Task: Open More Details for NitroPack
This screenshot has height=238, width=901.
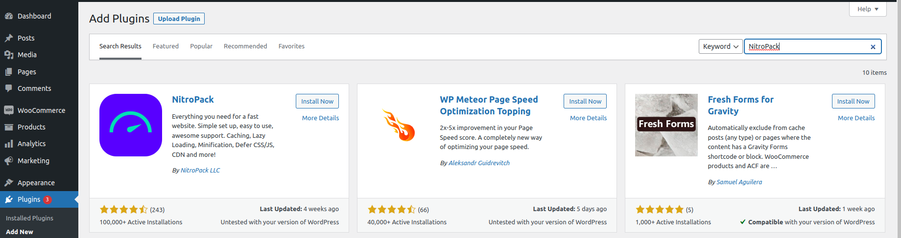Action: pyautogui.click(x=320, y=118)
